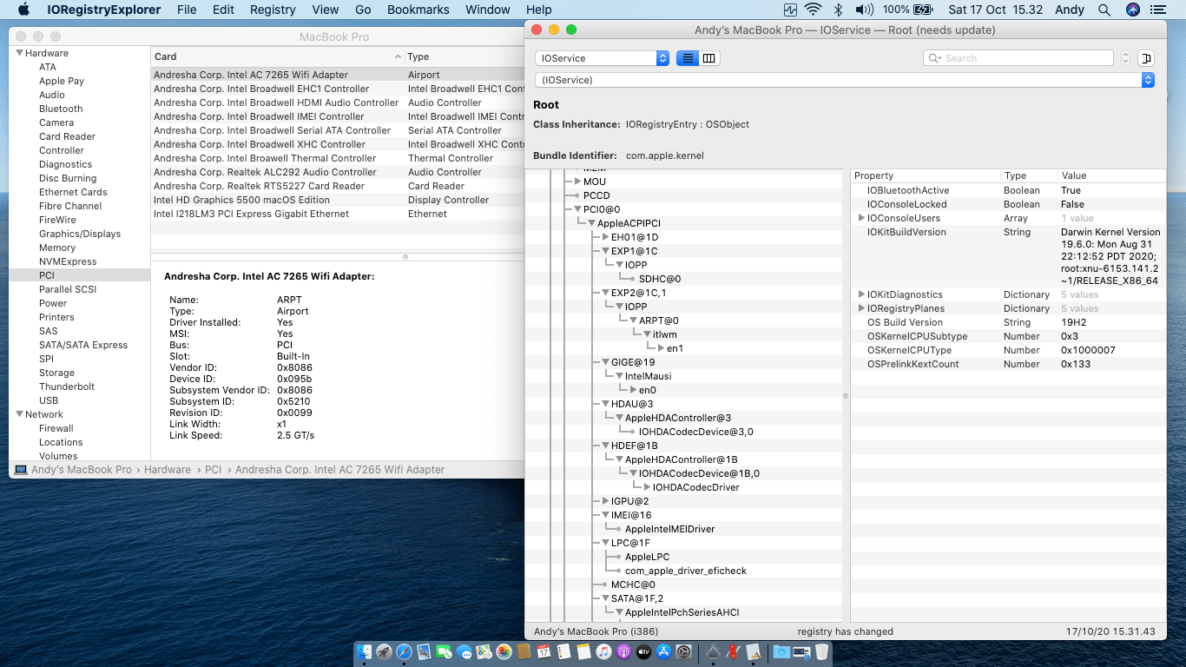Screen dimensions: 1186x667
Task: Open the File menu
Action: [187, 10]
